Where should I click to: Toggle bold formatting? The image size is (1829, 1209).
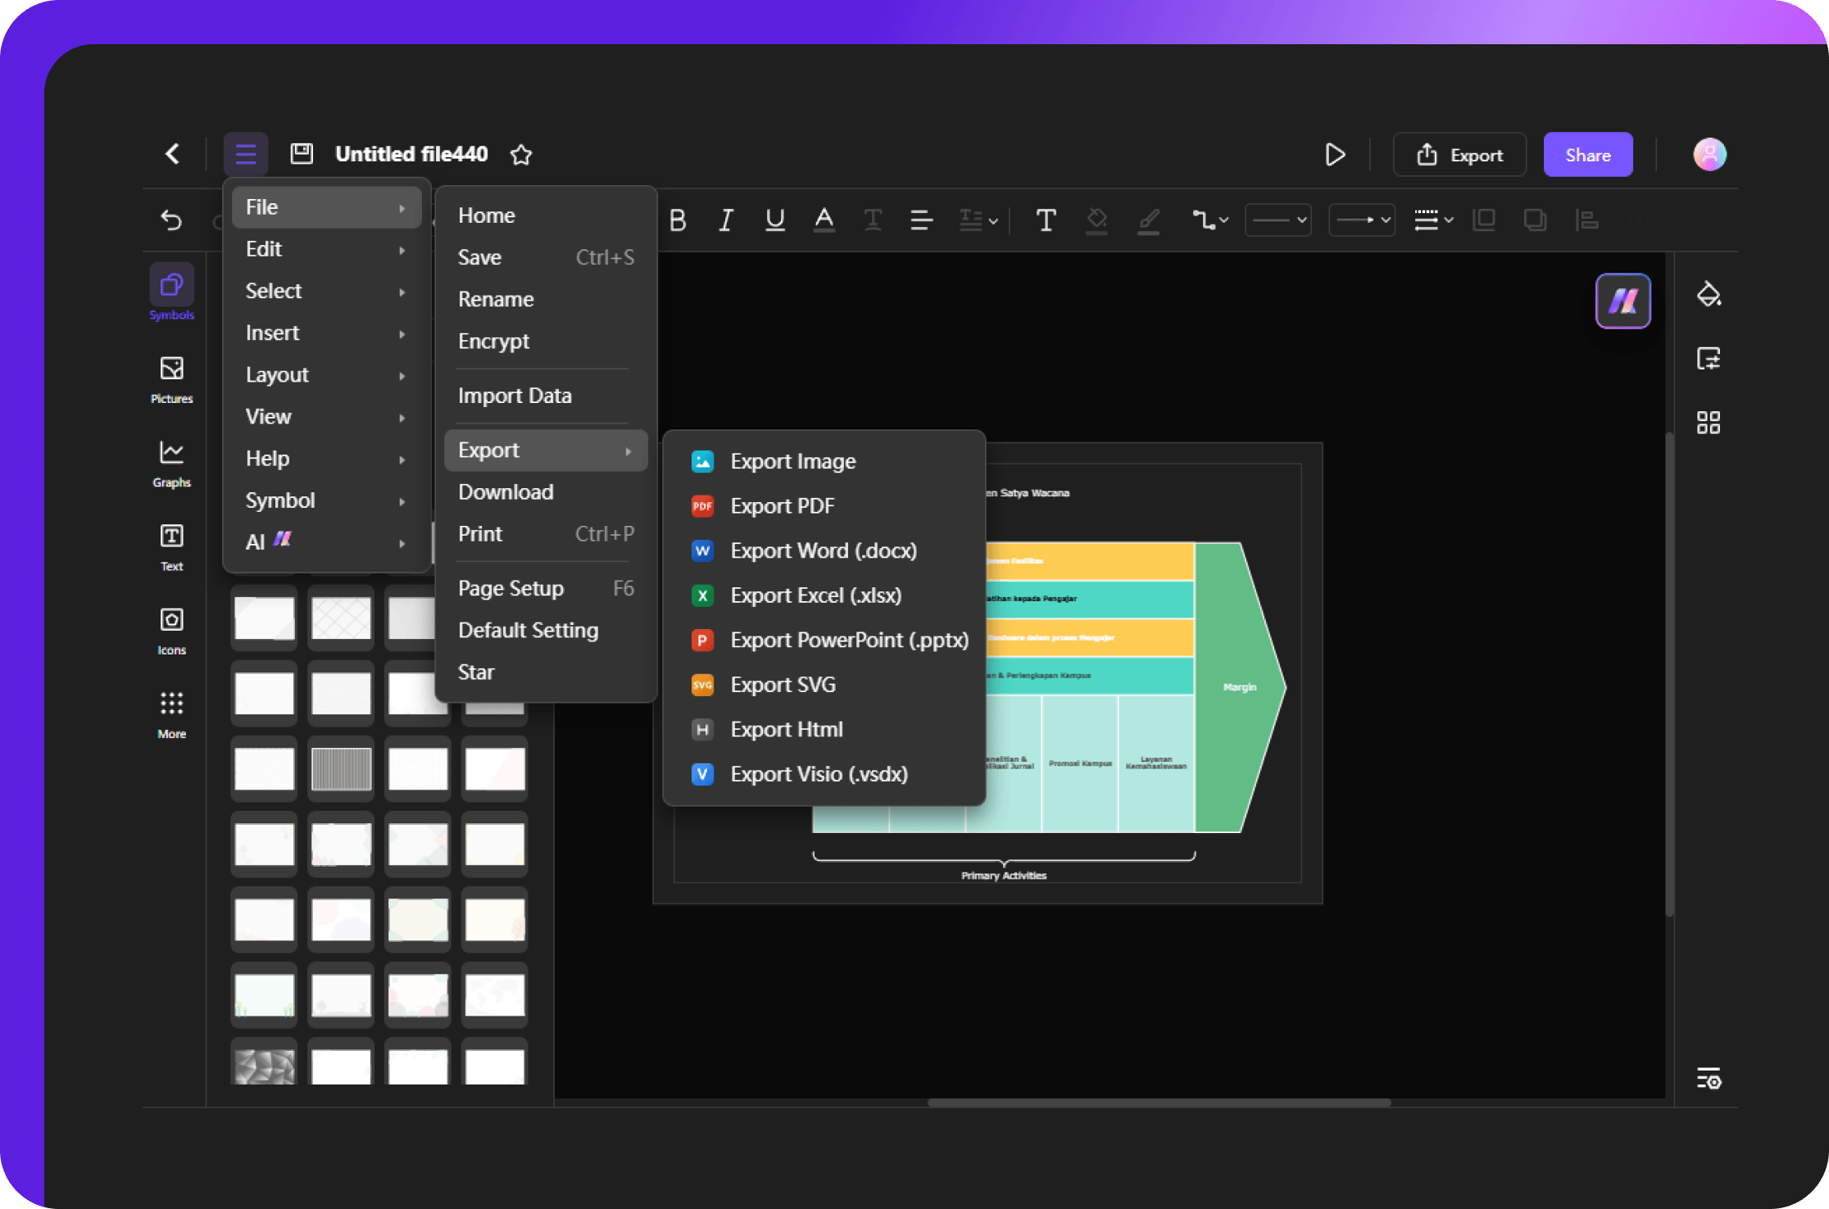[677, 220]
